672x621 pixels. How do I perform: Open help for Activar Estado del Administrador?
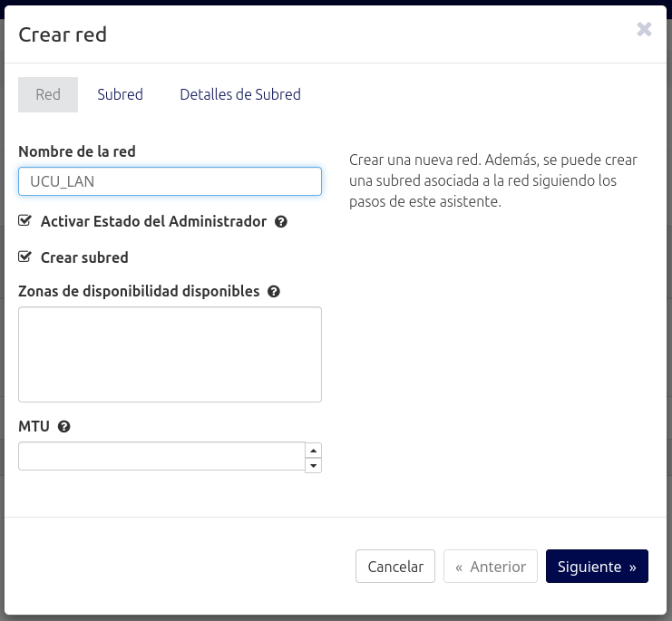[x=281, y=222]
